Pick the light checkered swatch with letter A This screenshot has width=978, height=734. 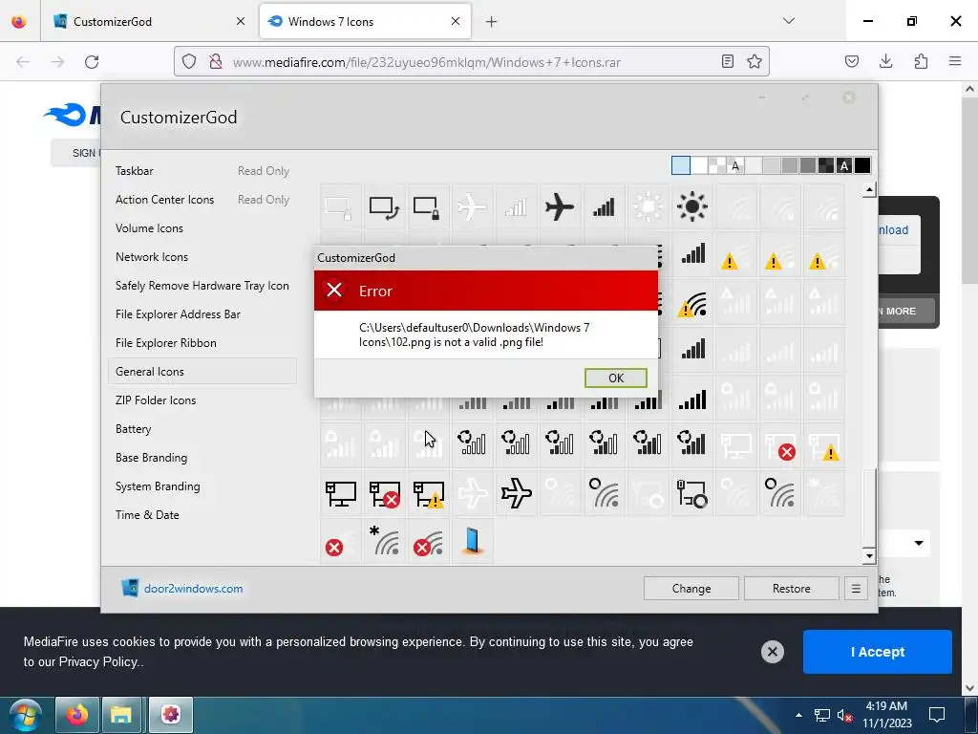click(735, 165)
